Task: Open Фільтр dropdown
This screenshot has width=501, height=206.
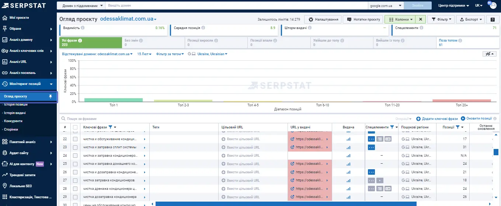Action: click(x=441, y=19)
